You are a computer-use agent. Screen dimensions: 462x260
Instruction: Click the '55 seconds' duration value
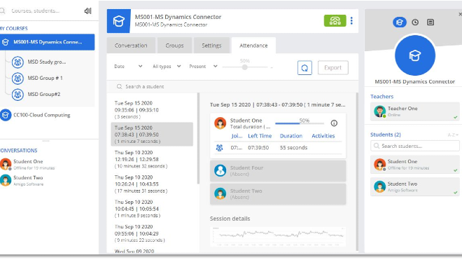[x=293, y=148]
